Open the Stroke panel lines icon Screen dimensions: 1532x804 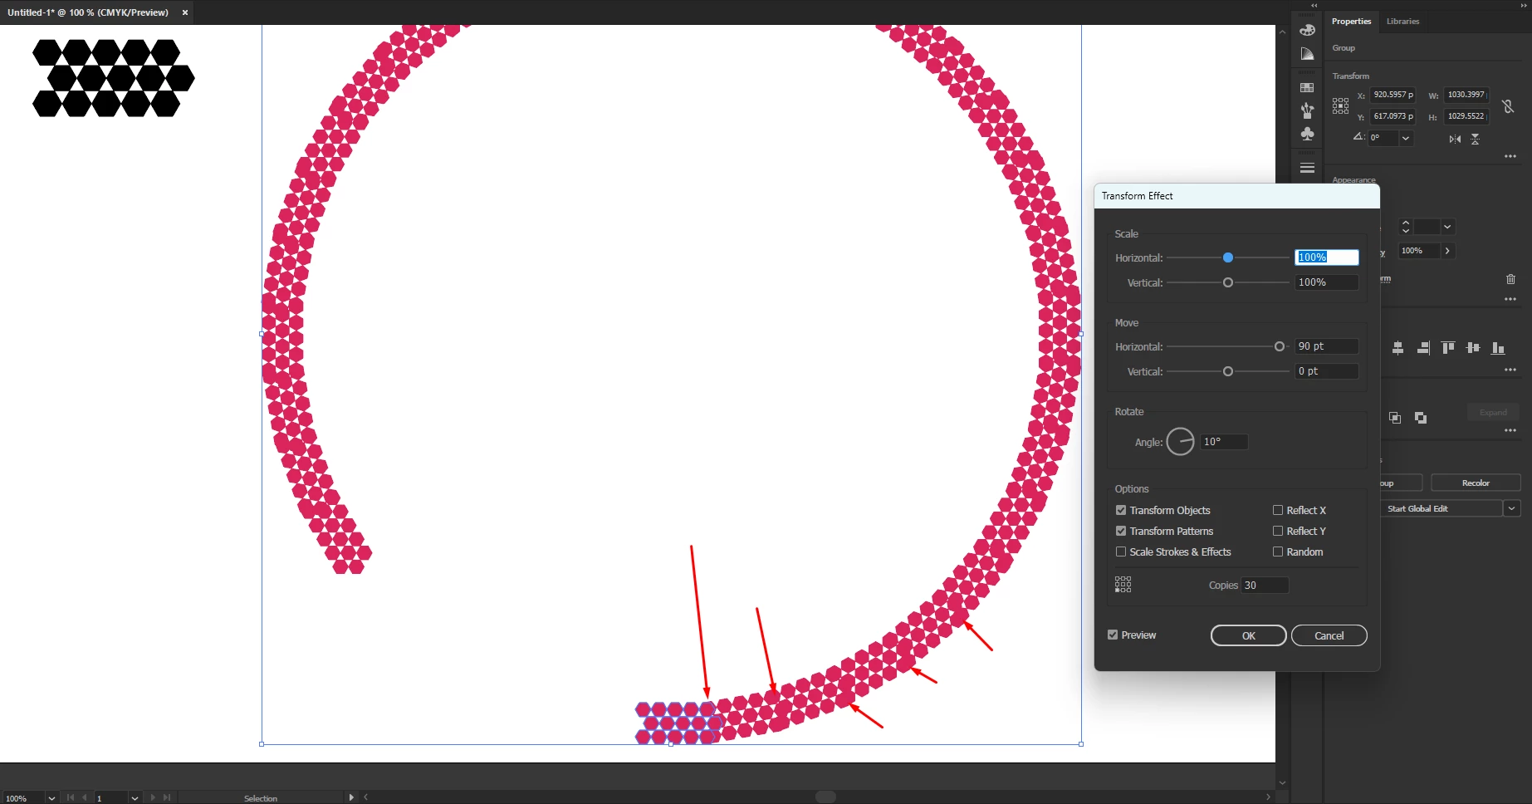pyautogui.click(x=1307, y=168)
